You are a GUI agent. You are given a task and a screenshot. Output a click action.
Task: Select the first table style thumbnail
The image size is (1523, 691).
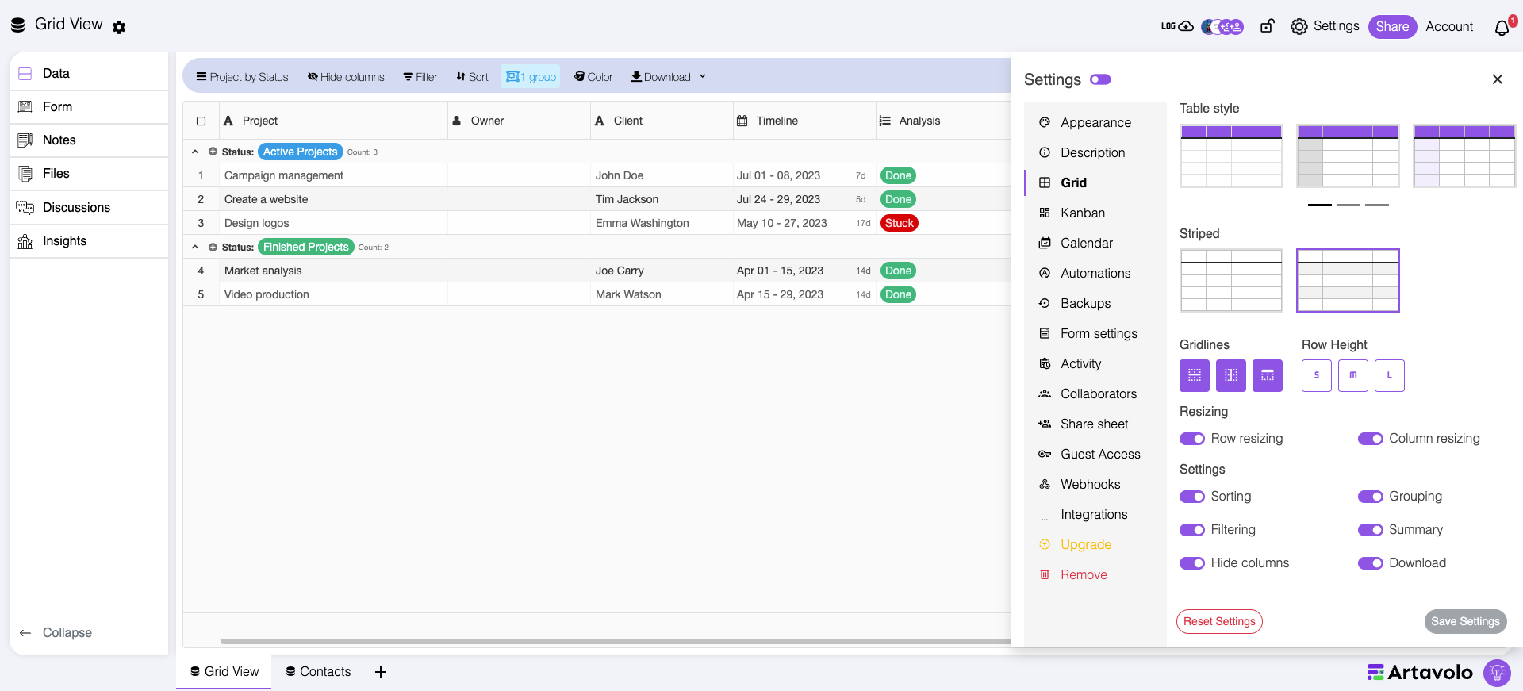[1231, 155]
